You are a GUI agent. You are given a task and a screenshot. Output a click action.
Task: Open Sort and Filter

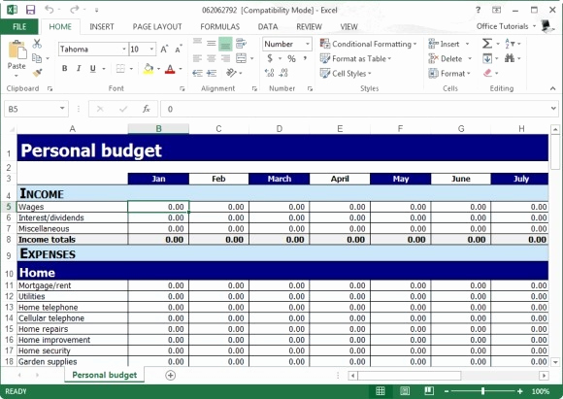pyautogui.click(x=510, y=44)
